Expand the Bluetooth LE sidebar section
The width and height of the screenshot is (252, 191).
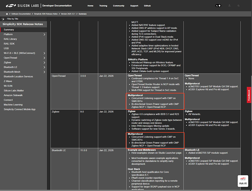(x=44, y=67)
